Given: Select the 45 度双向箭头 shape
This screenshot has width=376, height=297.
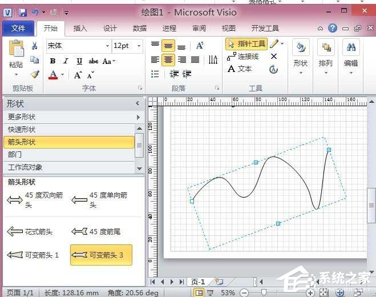Looking at the screenshot, I should [x=35, y=200].
